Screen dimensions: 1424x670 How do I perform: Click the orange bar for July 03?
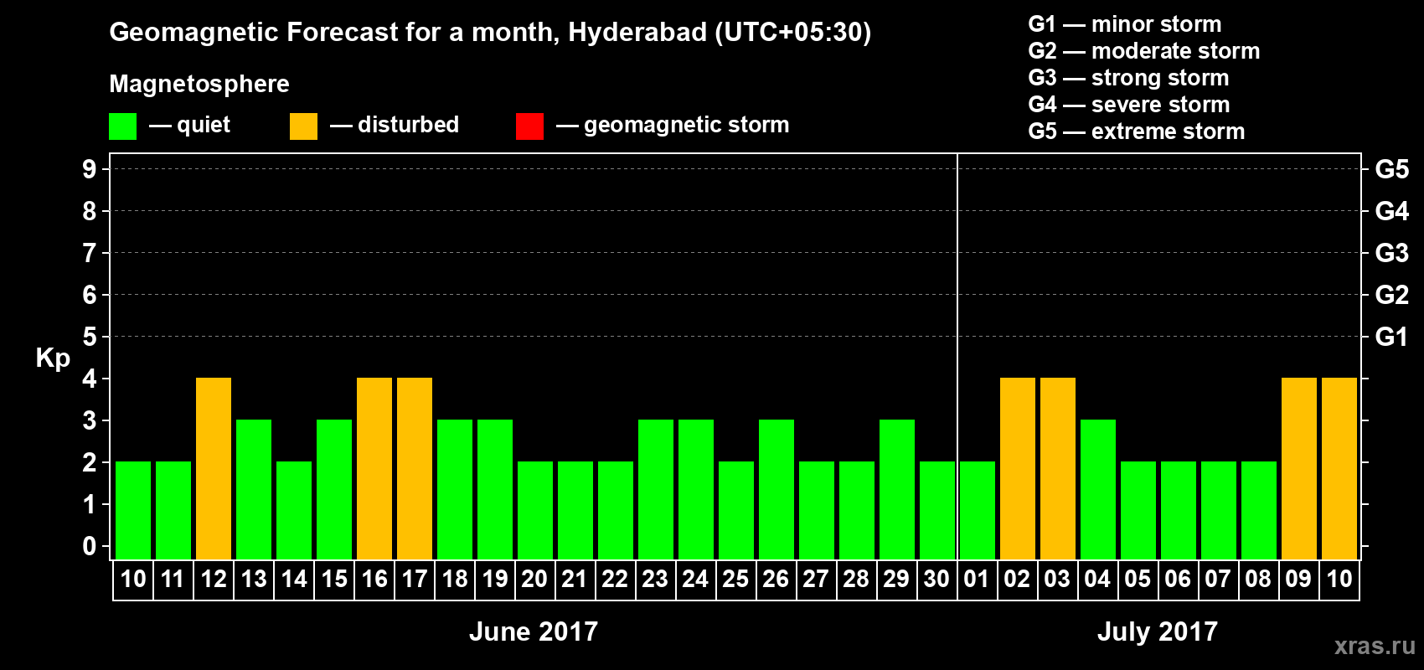pyautogui.click(x=1058, y=469)
